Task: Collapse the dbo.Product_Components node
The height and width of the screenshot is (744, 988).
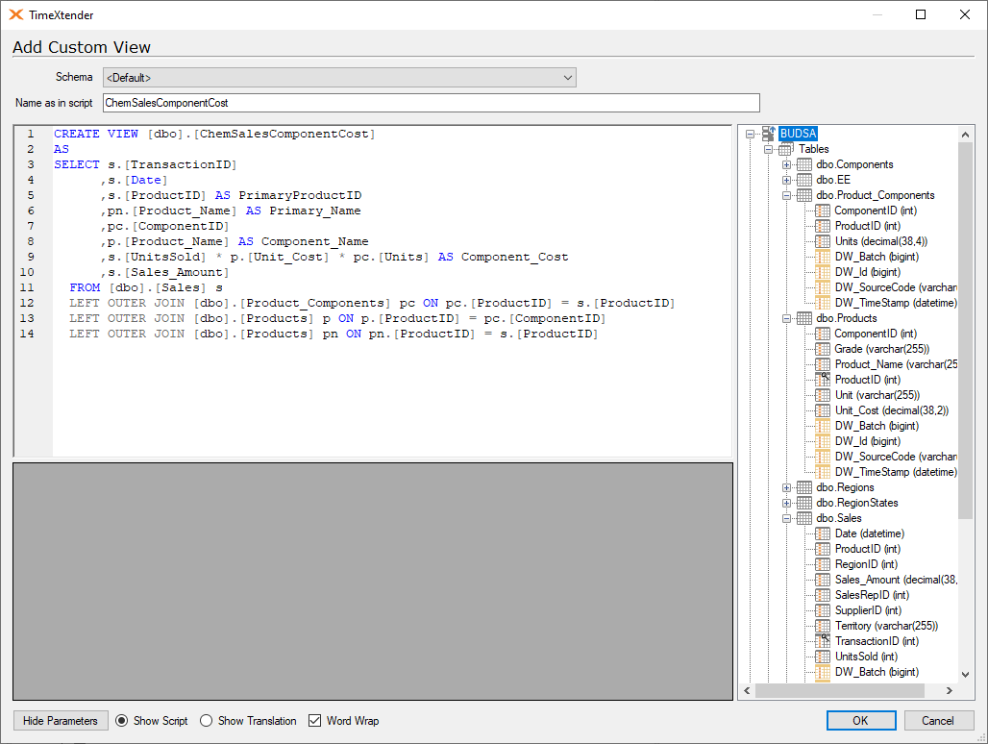Action: coord(786,195)
